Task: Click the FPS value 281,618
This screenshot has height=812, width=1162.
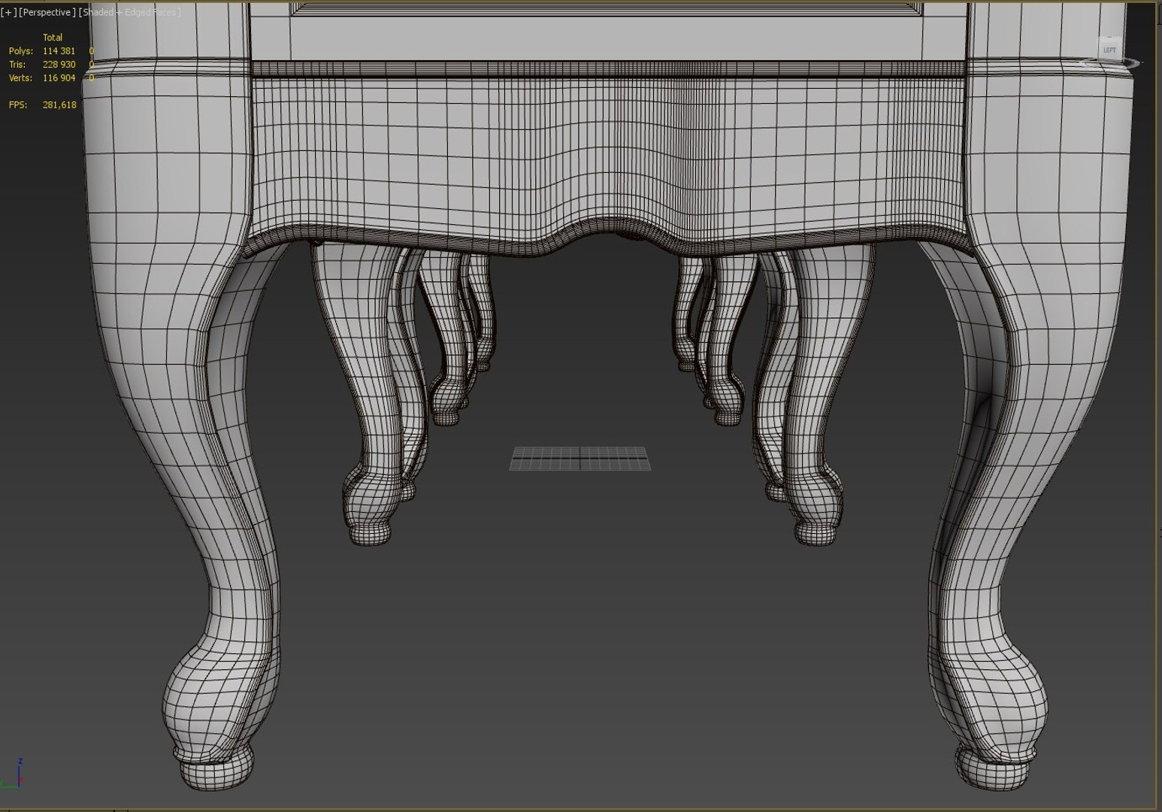Action: pos(59,105)
